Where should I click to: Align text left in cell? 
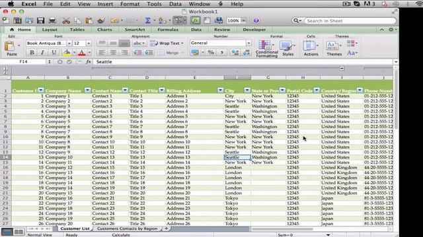(102, 53)
